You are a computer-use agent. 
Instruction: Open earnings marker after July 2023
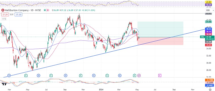pos(51,75)
